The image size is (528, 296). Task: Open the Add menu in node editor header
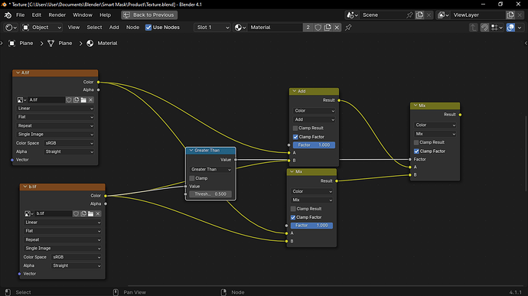click(x=114, y=28)
